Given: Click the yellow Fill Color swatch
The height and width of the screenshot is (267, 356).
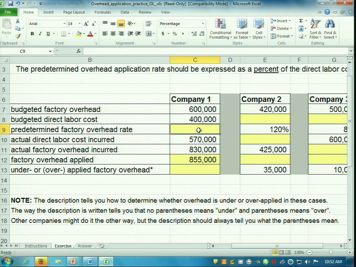Looking at the screenshot, I should point(79,34).
